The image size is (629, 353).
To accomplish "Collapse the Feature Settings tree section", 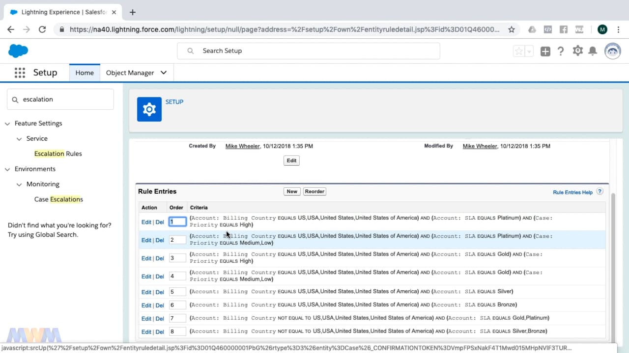I will tap(7, 124).
